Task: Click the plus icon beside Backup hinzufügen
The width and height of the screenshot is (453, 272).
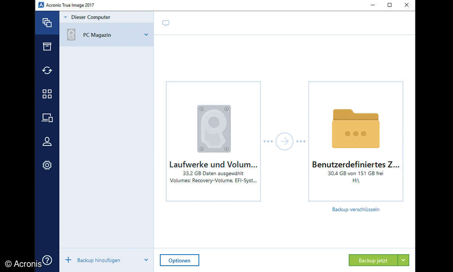Action: click(68, 260)
